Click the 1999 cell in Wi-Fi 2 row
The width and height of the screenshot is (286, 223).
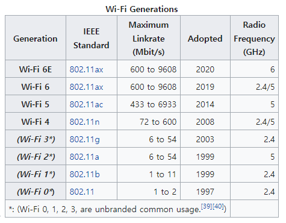click(205, 157)
